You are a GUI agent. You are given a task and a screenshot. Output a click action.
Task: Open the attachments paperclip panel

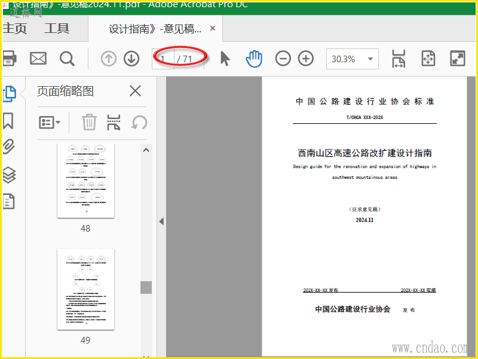pos(9,147)
